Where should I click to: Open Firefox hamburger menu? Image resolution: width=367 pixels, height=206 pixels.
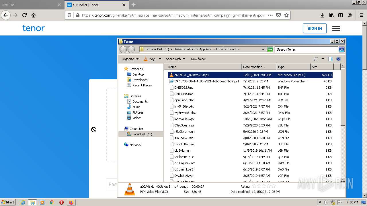click(x=361, y=15)
